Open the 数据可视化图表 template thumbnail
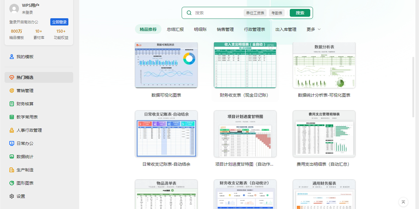The image size is (419, 209). [x=166, y=65]
